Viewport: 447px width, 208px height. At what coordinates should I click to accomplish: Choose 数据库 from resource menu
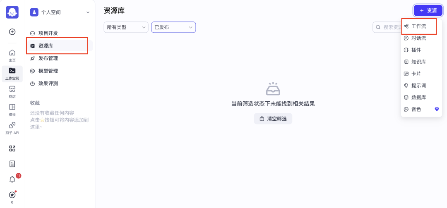pos(421,98)
